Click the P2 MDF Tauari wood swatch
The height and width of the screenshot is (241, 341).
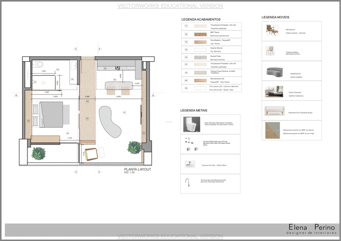pyautogui.click(x=200, y=34)
